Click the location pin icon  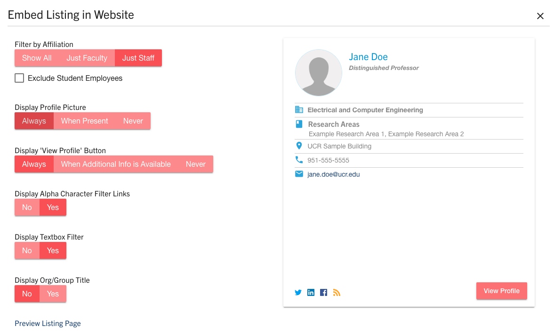[299, 146]
